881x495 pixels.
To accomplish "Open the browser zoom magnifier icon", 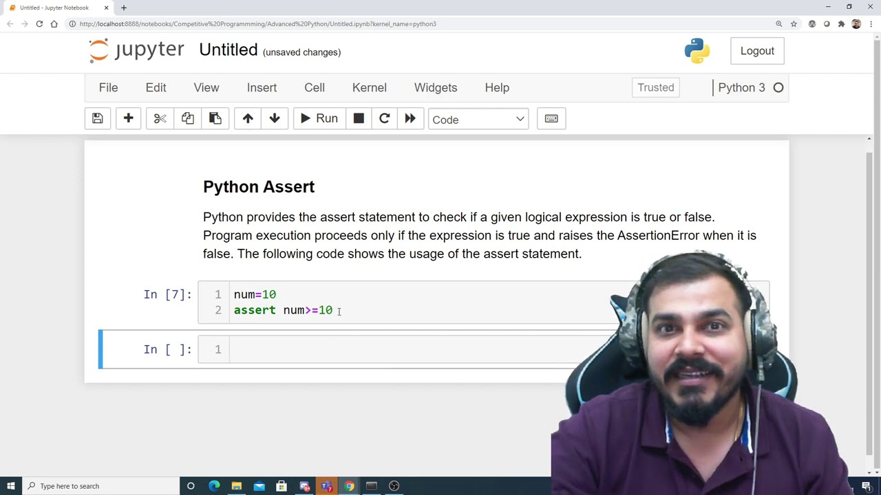I will (x=779, y=24).
